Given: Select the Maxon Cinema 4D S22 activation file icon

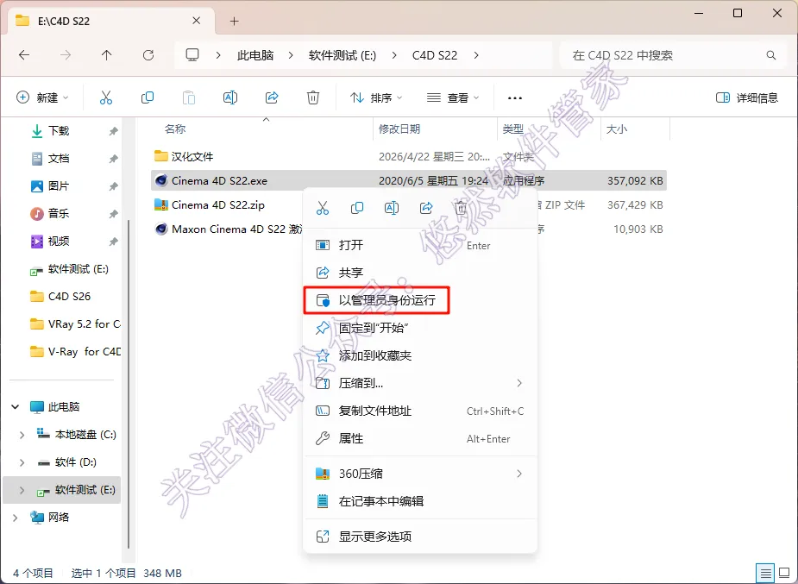Looking at the screenshot, I should pos(161,229).
